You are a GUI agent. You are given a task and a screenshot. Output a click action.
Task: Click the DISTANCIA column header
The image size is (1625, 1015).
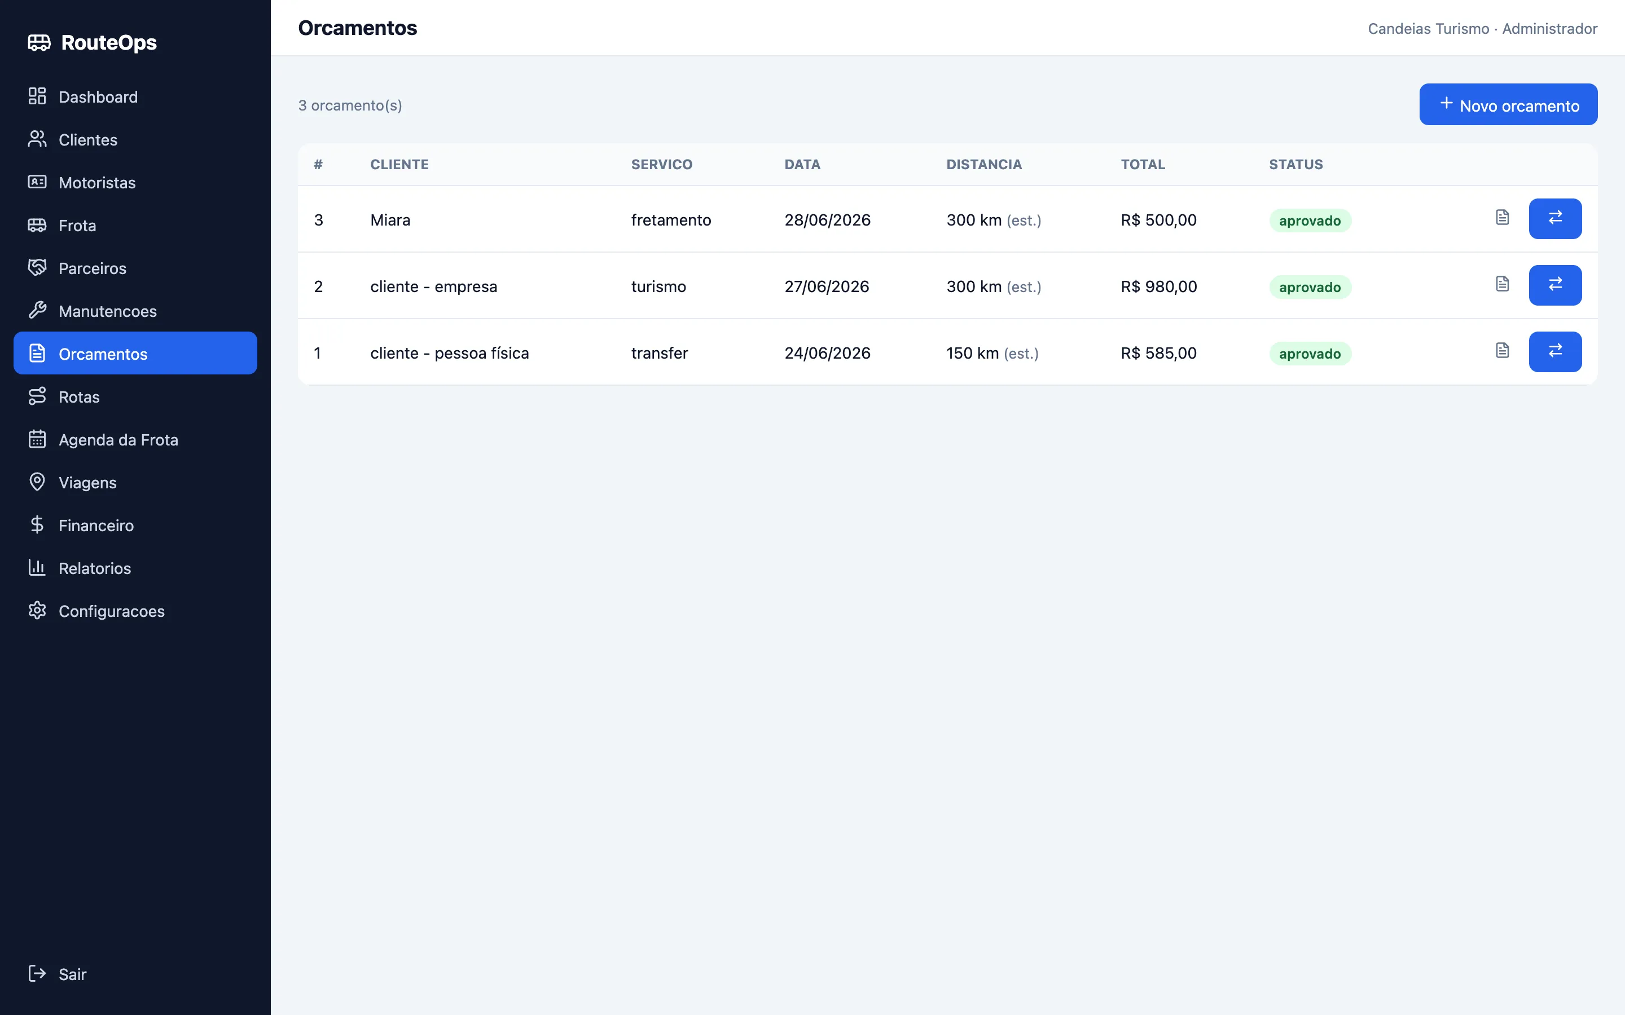tap(983, 165)
